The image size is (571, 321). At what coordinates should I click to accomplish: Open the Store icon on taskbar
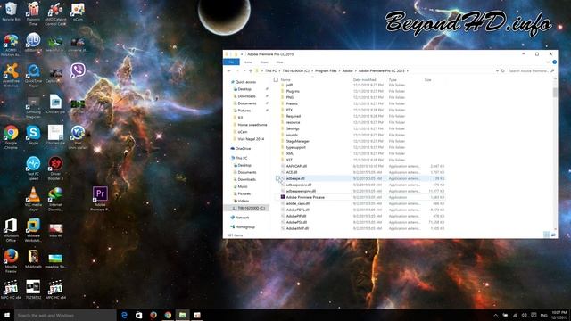pyautogui.click(x=139, y=315)
